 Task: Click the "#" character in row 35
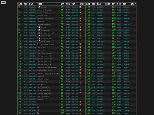[38, 107]
